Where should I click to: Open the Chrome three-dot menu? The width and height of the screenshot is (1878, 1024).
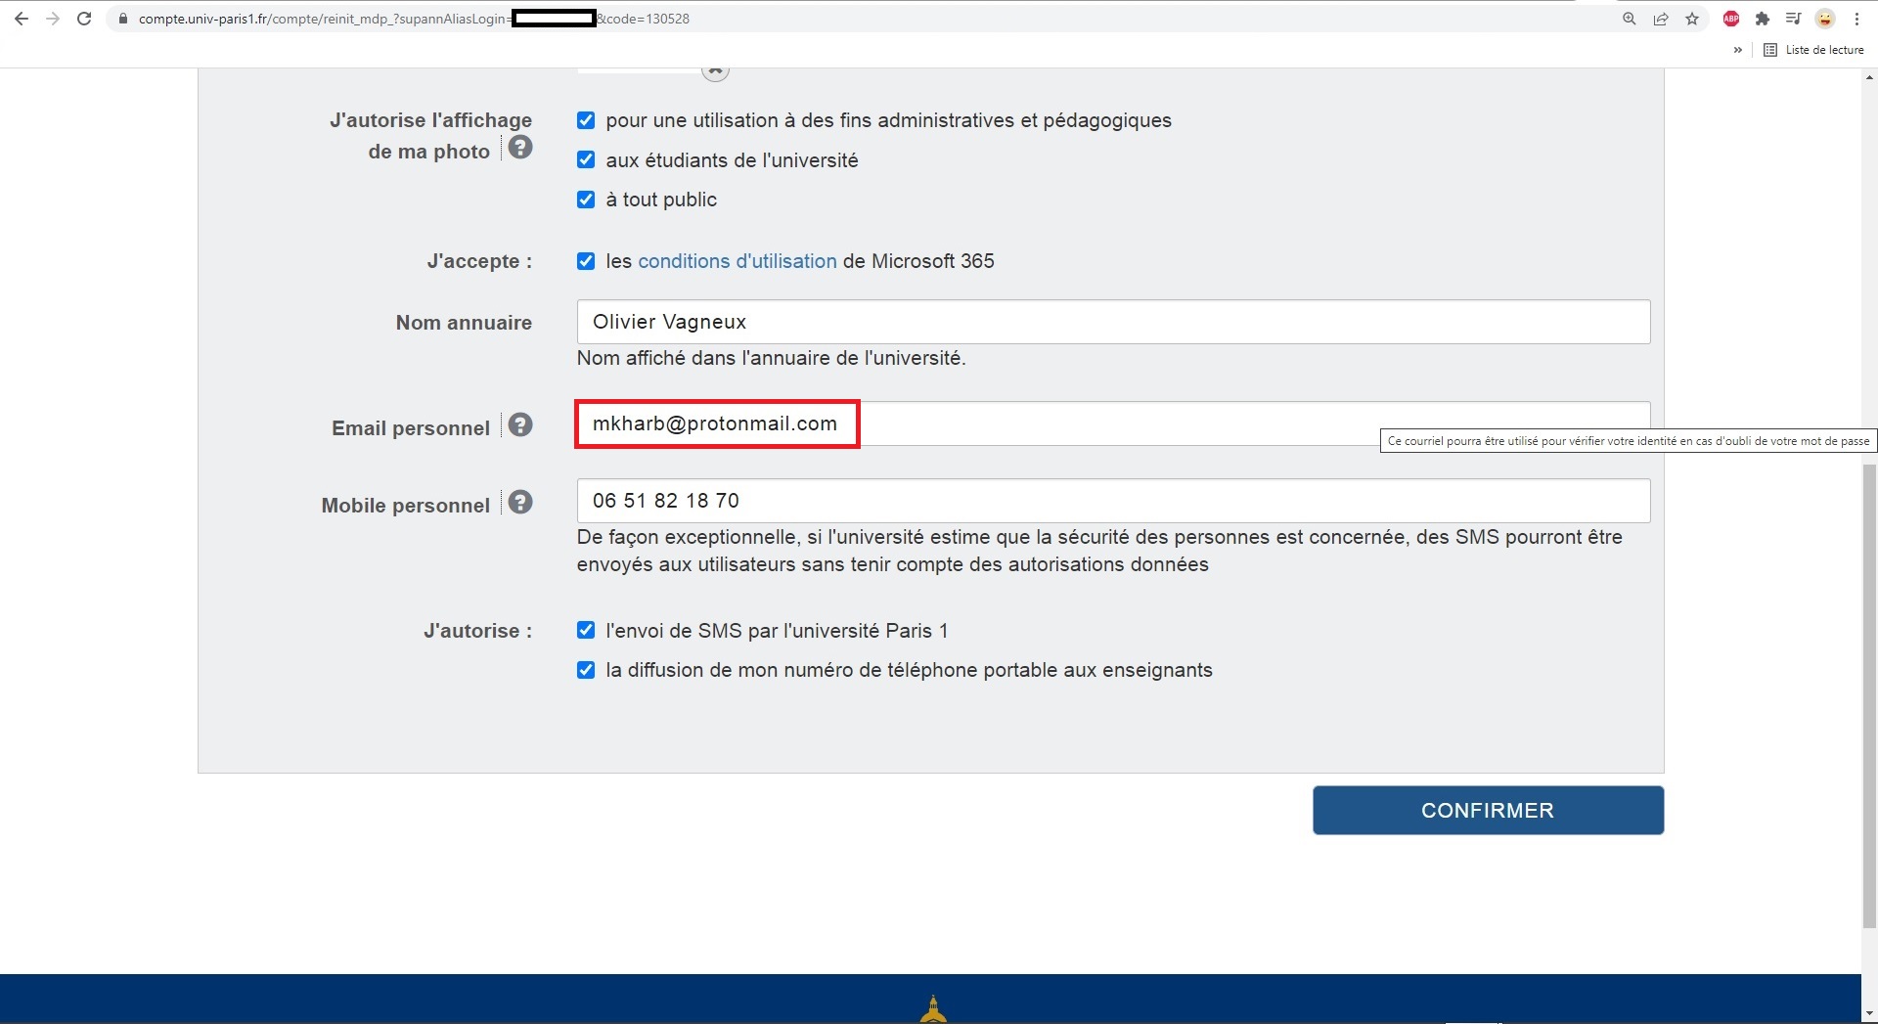click(1856, 19)
